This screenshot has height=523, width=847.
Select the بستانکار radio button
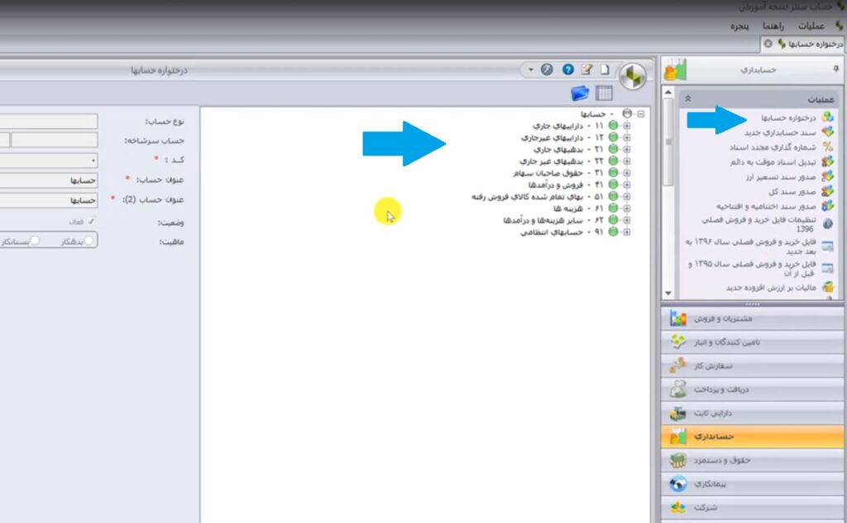coord(35,241)
